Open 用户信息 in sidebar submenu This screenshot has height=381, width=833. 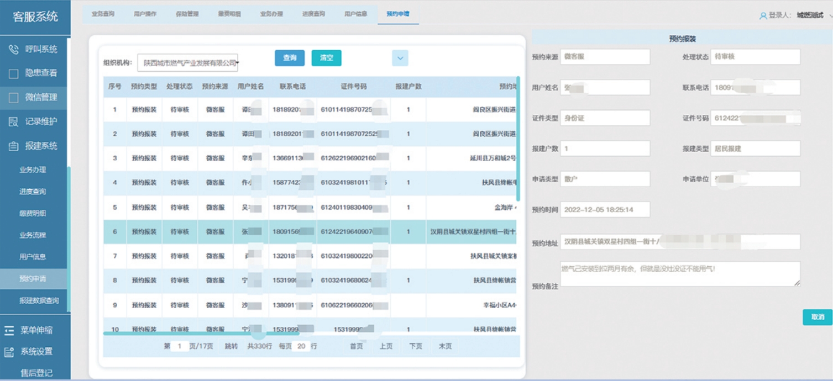[x=33, y=257]
